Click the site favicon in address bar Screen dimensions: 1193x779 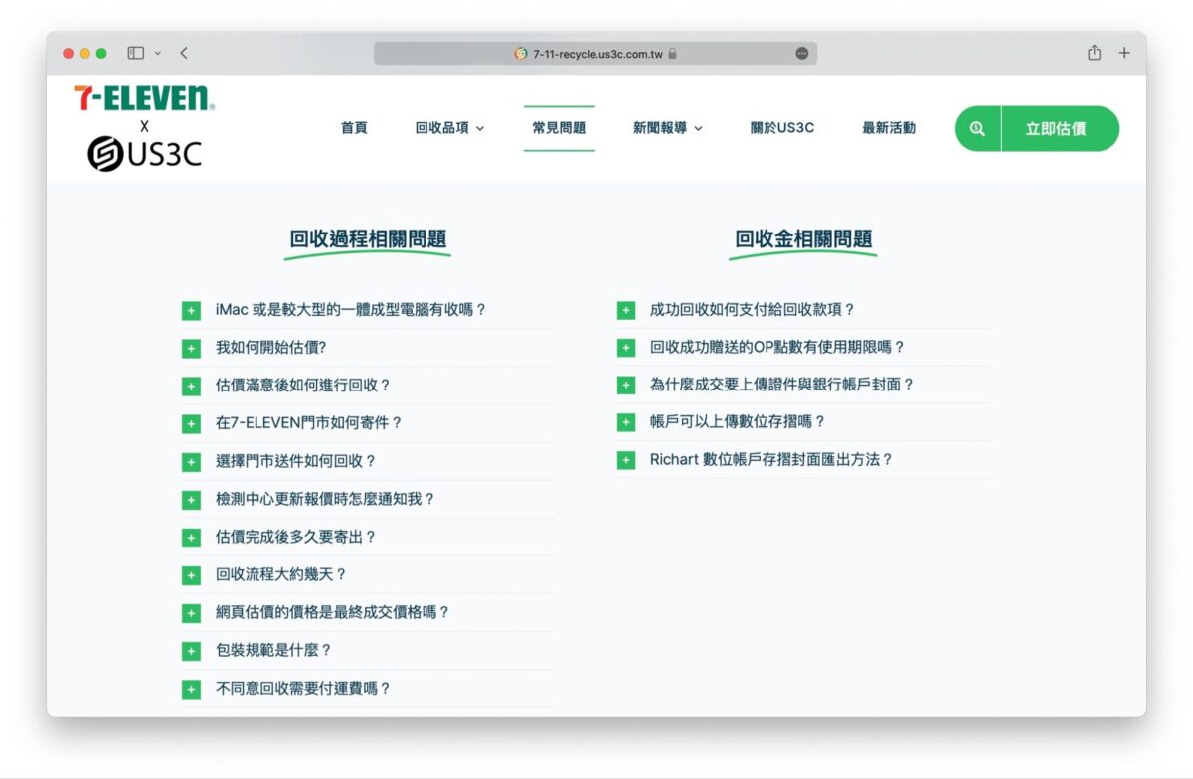[521, 54]
